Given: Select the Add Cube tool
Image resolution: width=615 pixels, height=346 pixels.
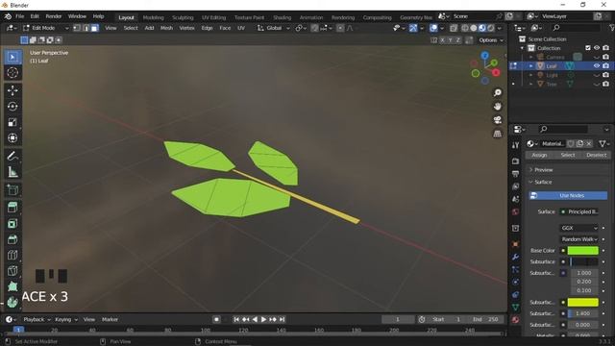Looking at the screenshot, I should [x=12, y=190].
